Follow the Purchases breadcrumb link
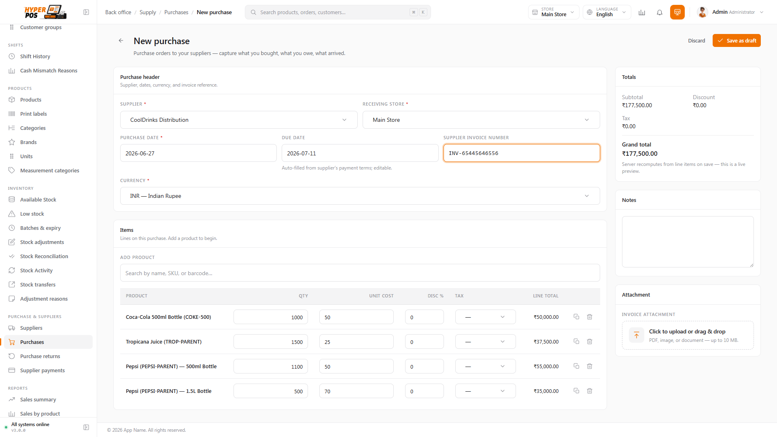 pyautogui.click(x=176, y=12)
